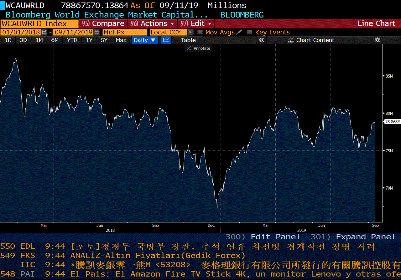Image resolution: width=401 pixels, height=280 pixels.
Task: Select the Max time range tab
Action: (121, 40)
